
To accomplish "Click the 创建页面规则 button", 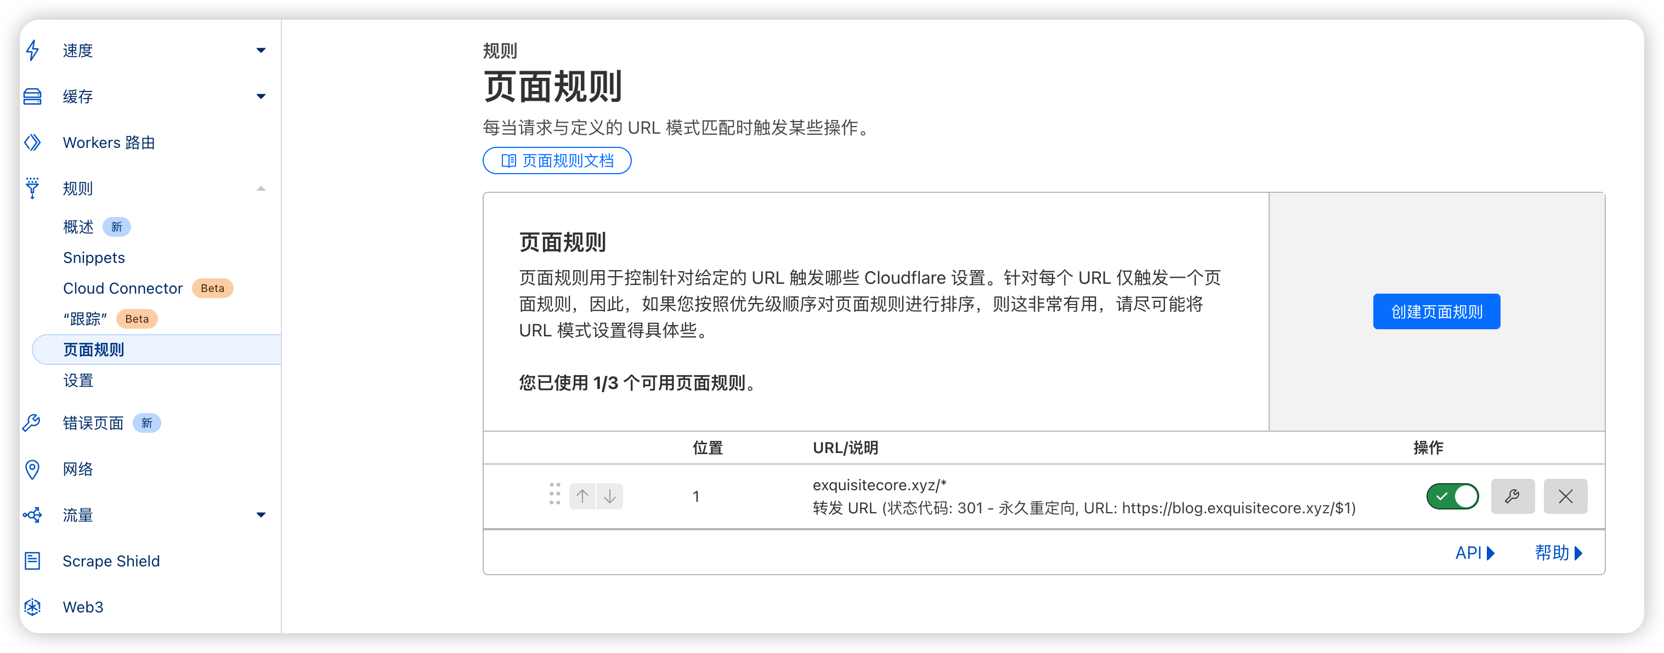I will click(1436, 312).
